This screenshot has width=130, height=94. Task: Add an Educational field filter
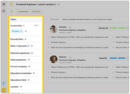pos(28,80)
